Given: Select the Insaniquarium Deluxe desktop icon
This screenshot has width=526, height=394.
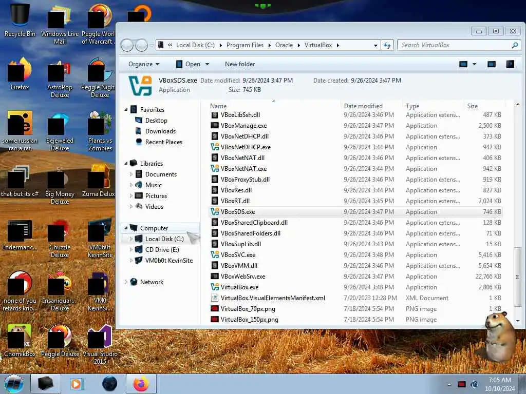Looking at the screenshot, I should coord(60,291).
